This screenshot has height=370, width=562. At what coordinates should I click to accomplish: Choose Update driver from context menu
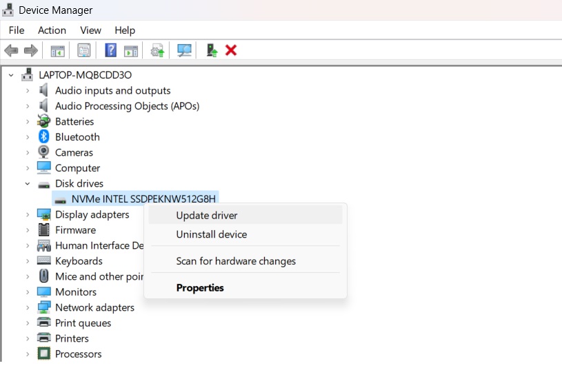[245, 215]
